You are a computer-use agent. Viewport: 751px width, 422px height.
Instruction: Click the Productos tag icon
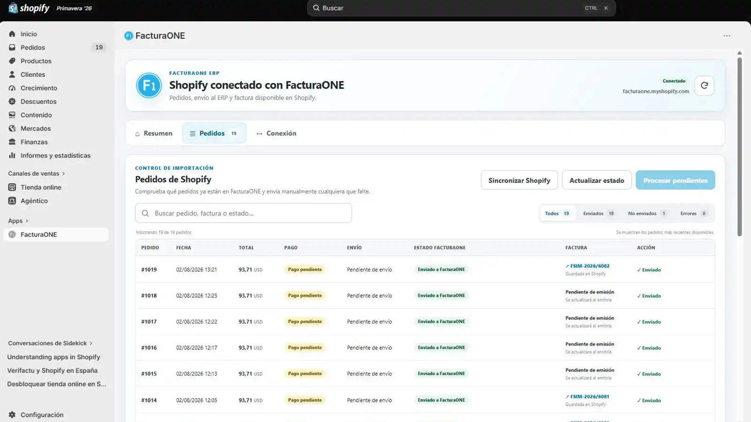click(12, 61)
